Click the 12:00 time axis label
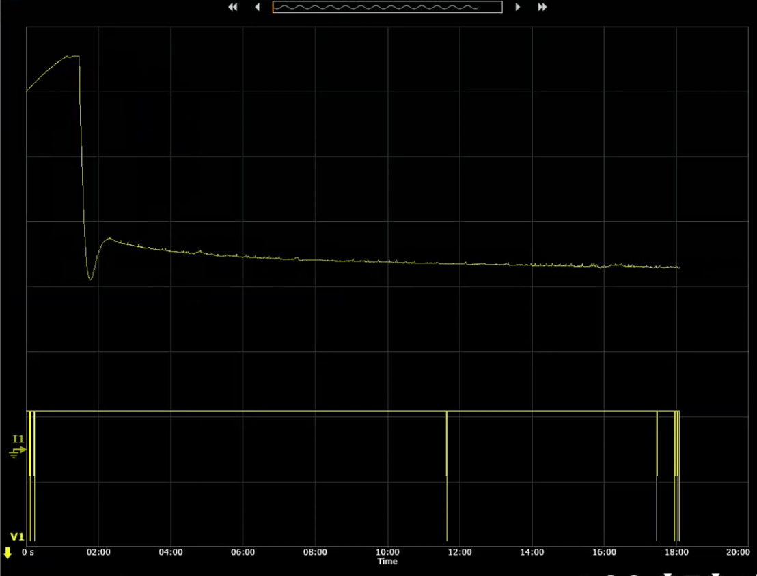 pos(460,552)
